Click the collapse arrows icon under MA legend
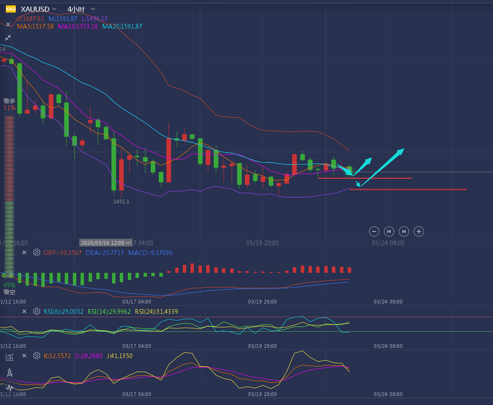This screenshot has height=405, width=493. [x=8, y=38]
